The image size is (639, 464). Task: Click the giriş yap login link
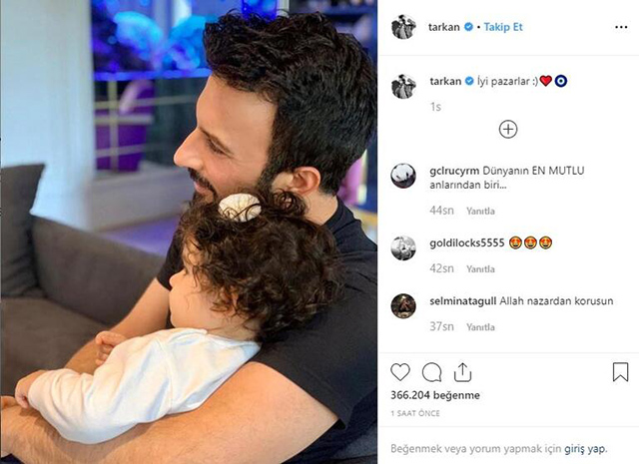[586, 449]
